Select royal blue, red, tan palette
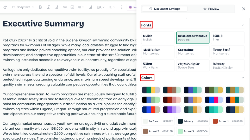This screenshot has width=250, height=140. [x=151, y=110]
